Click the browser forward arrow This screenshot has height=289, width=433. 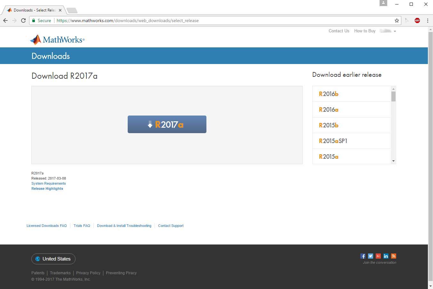14,20
